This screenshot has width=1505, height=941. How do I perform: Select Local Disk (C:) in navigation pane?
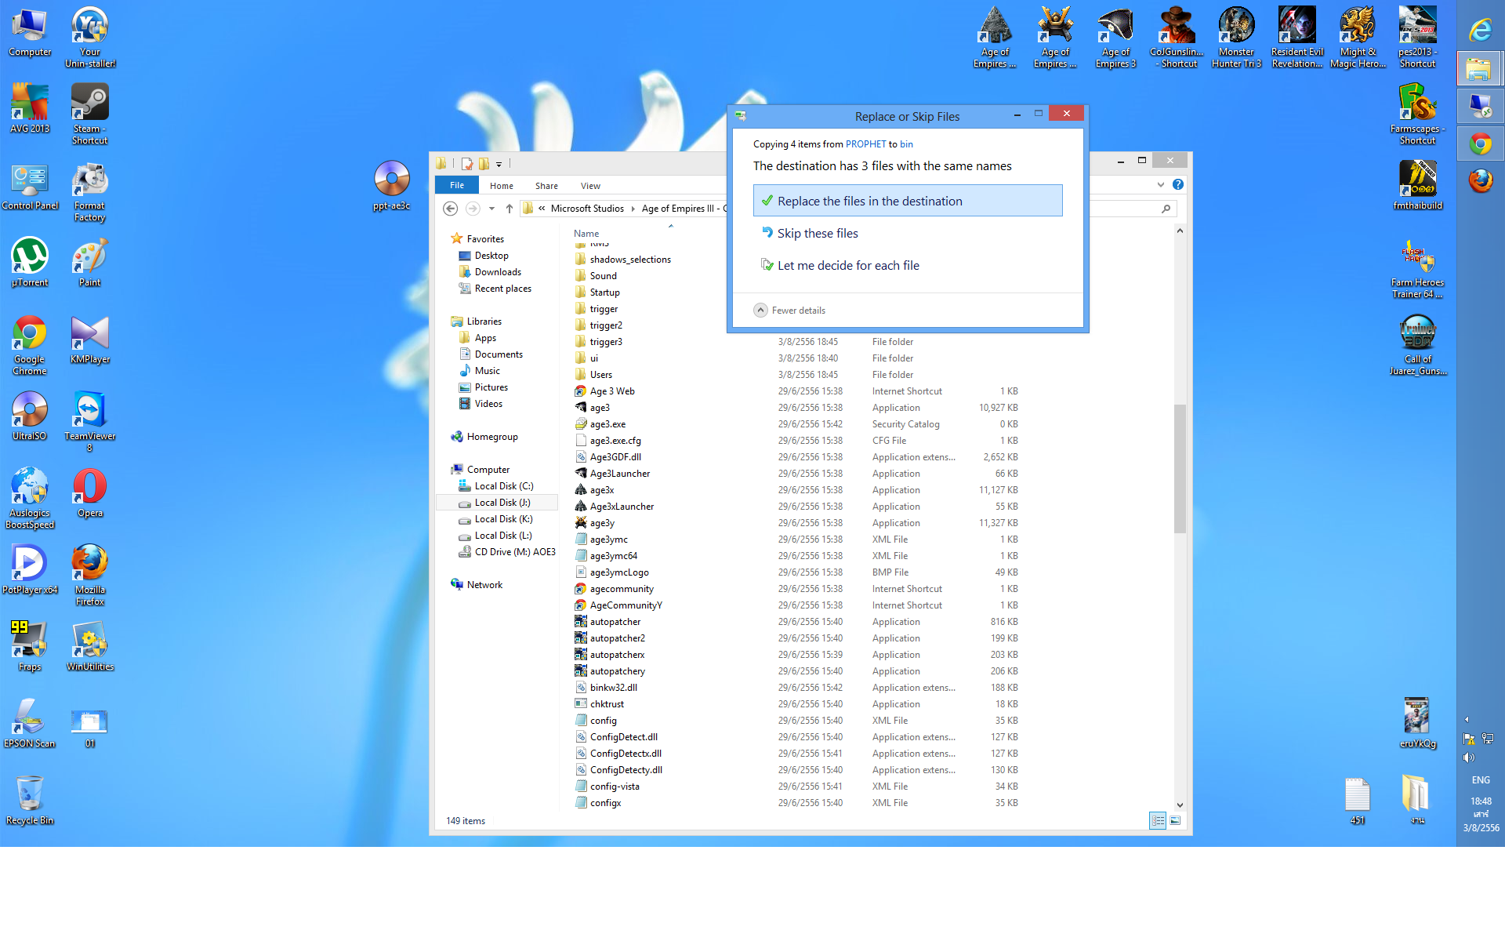pyautogui.click(x=503, y=486)
